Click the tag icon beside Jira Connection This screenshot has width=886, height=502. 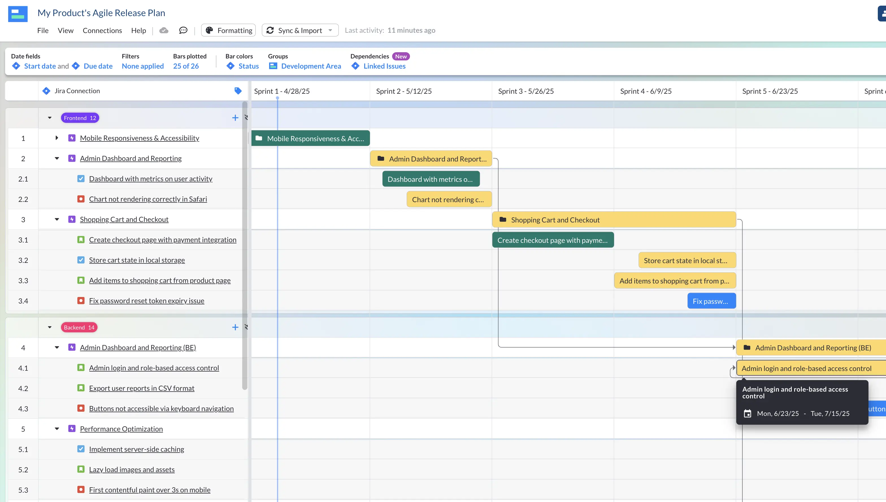238,91
